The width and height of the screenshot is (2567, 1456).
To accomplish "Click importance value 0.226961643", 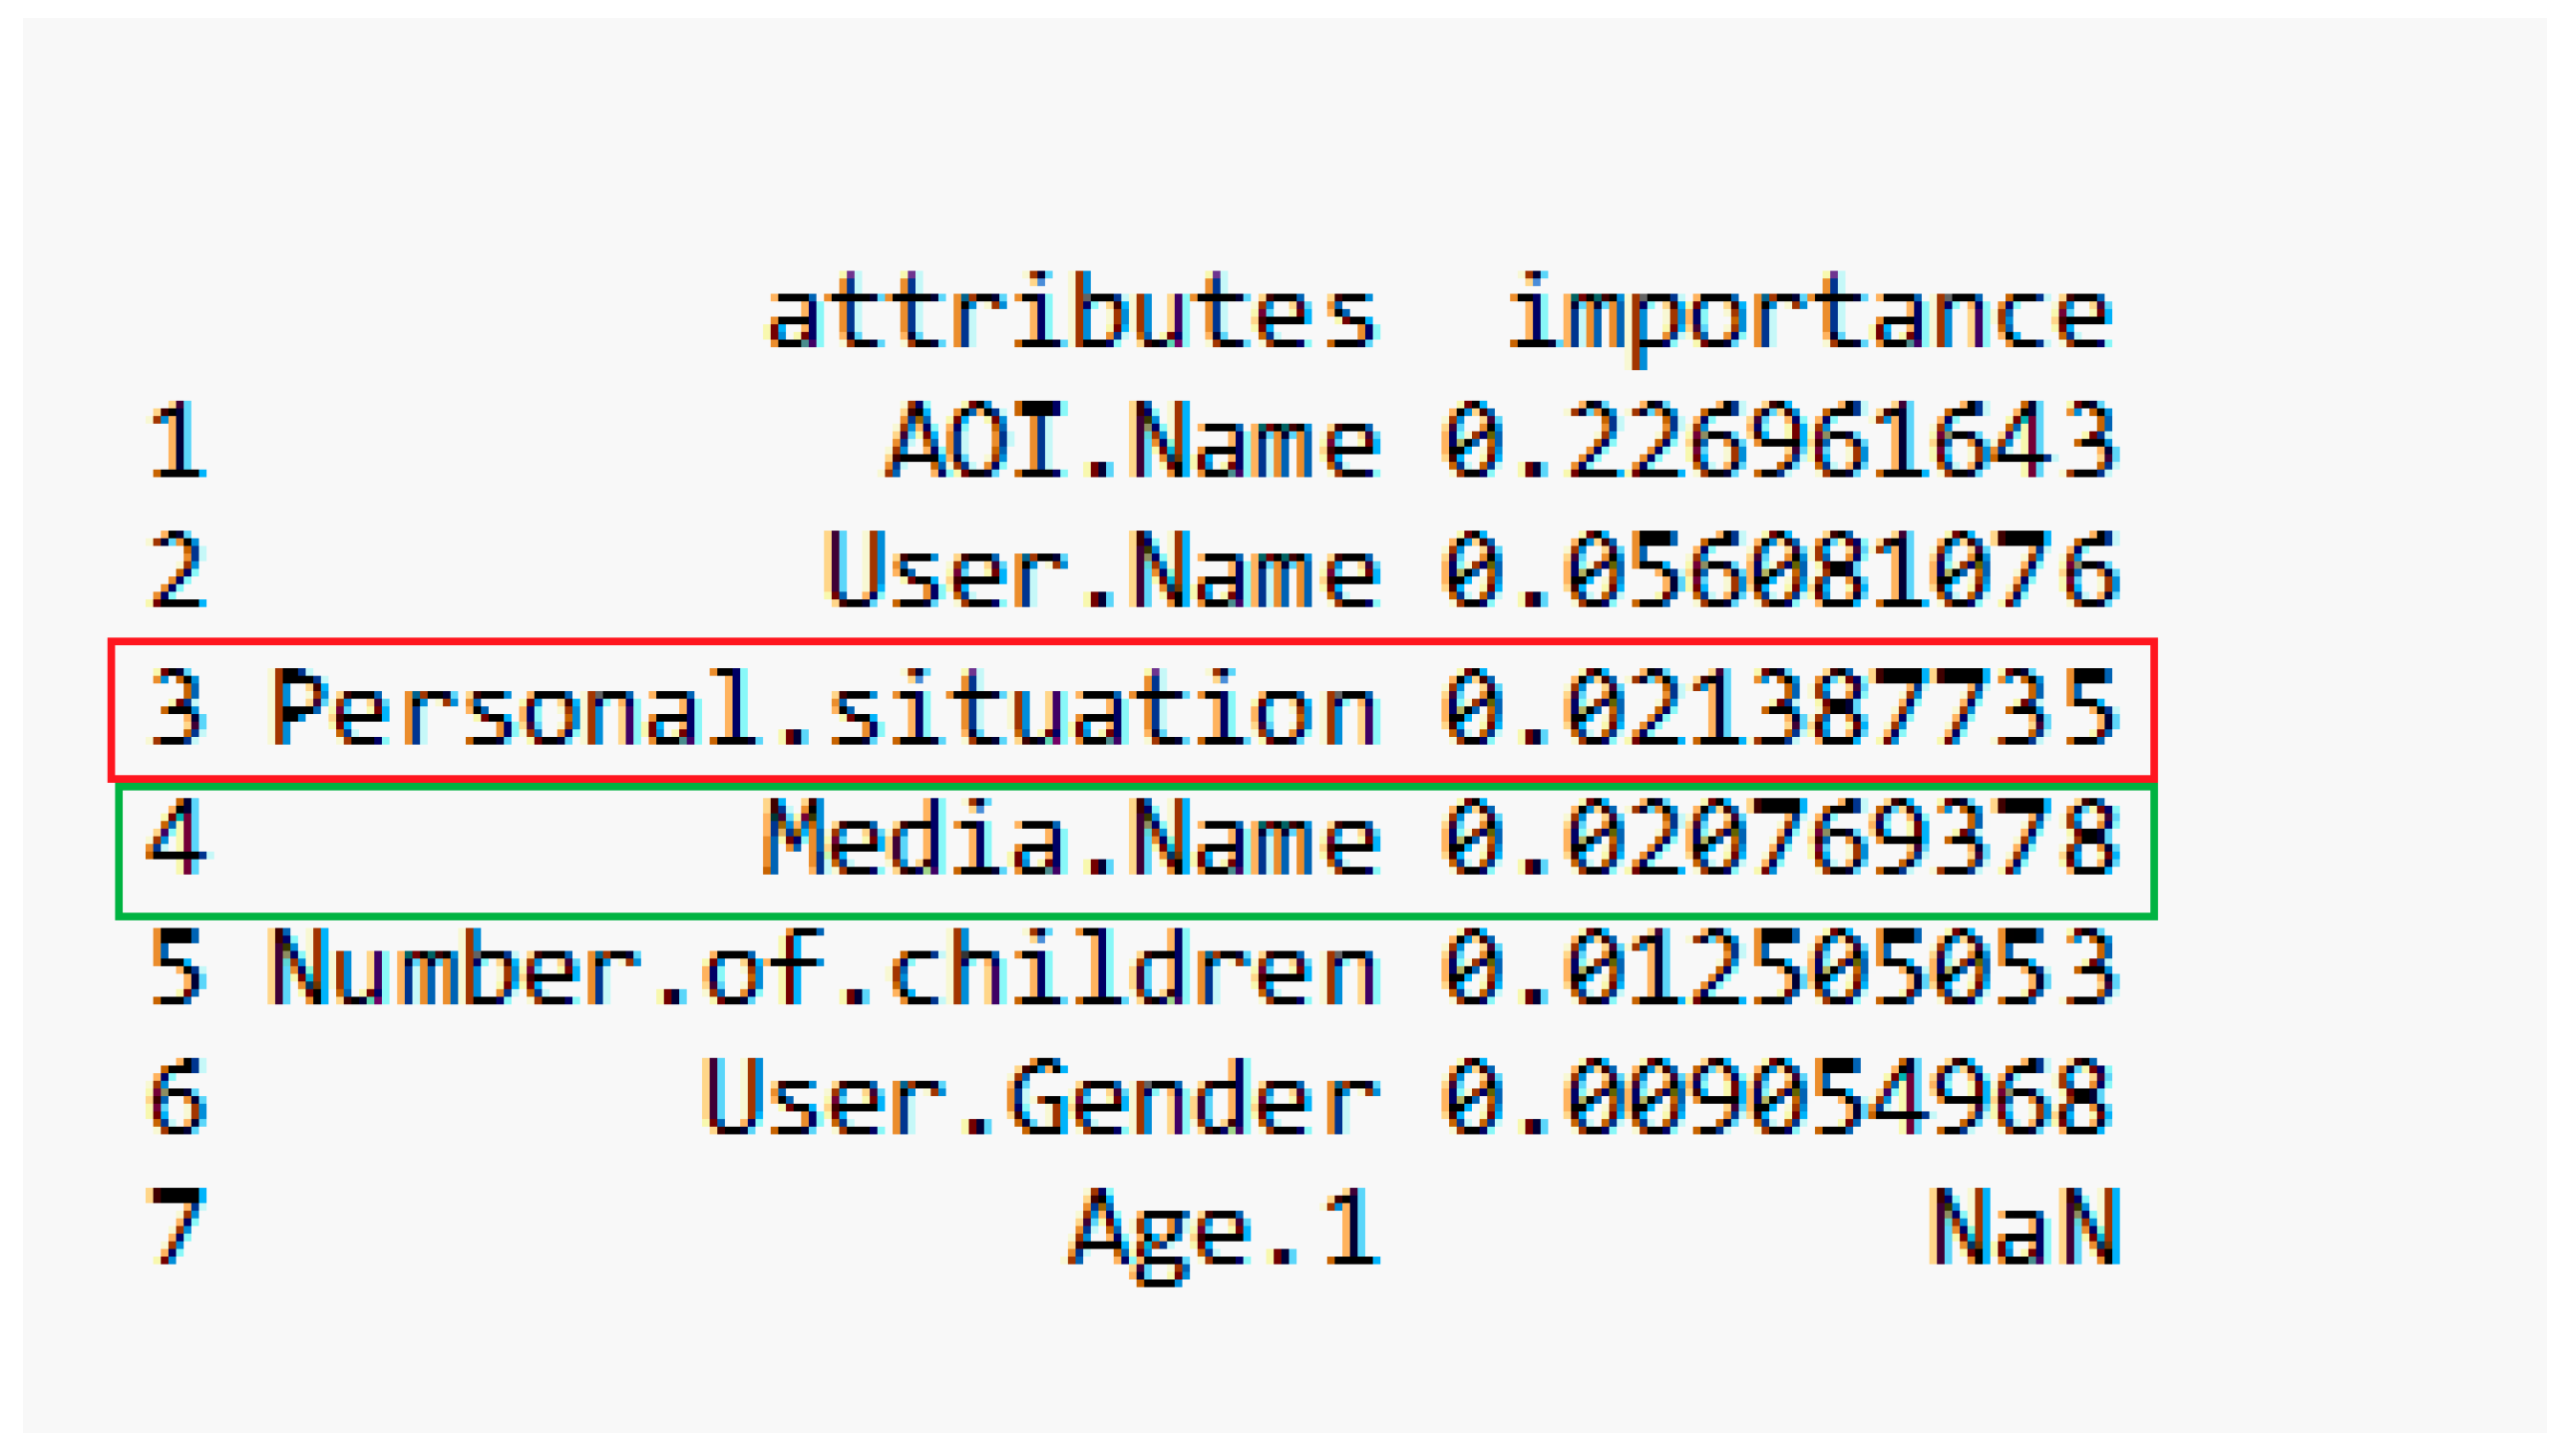I will pyautogui.click(x=1779, y=440).
